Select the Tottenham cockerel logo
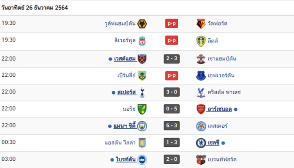 pos(142,92)
